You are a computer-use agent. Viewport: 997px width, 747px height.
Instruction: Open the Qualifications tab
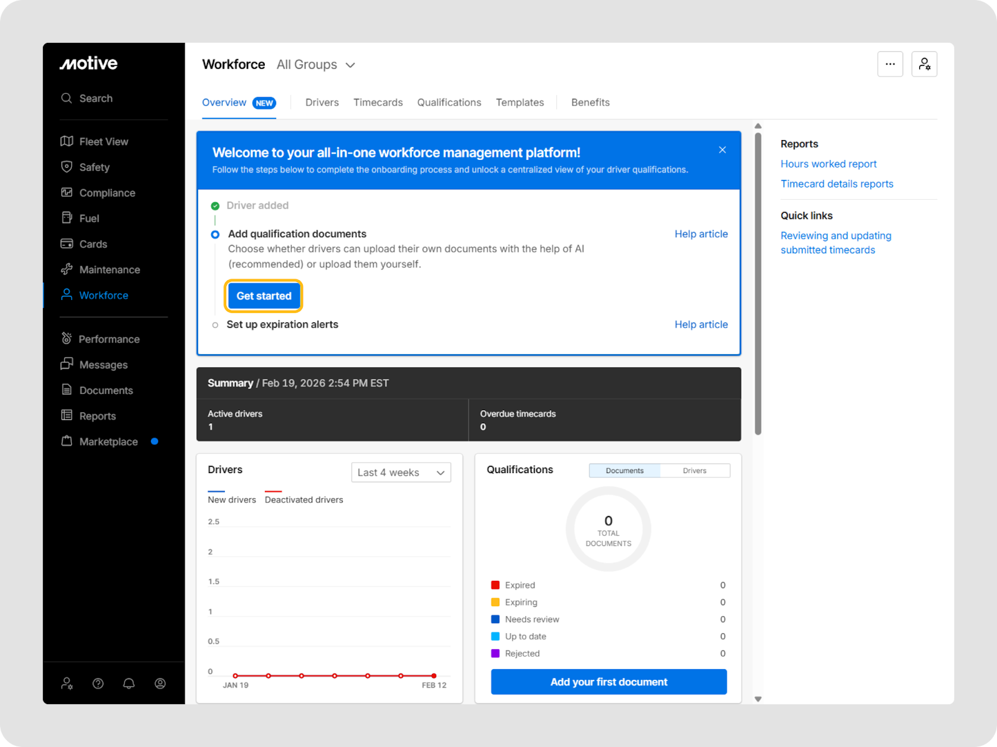(449, 103)
